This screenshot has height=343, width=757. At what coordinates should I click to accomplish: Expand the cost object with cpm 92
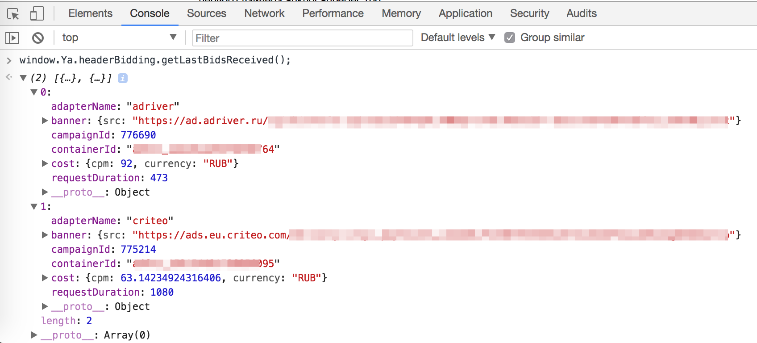45,163
